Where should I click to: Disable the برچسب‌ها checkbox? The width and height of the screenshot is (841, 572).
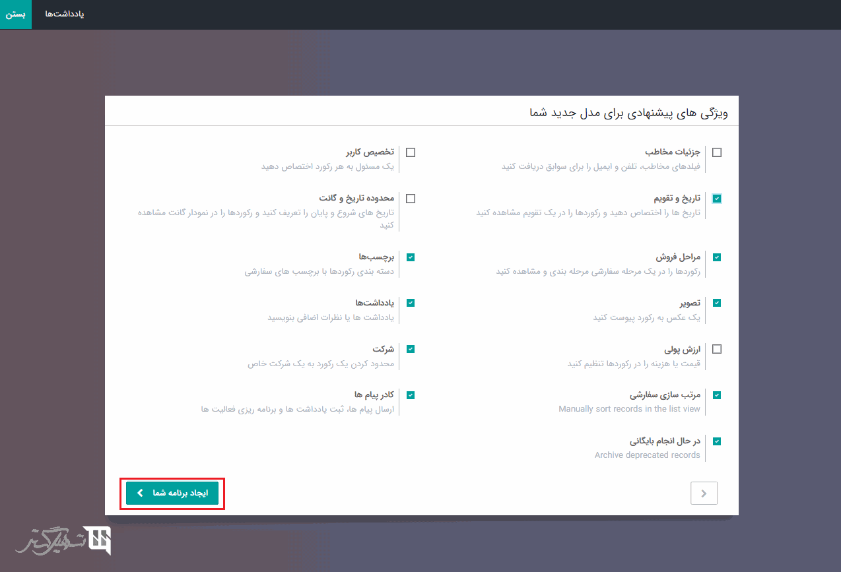click(x=411, y=257)
